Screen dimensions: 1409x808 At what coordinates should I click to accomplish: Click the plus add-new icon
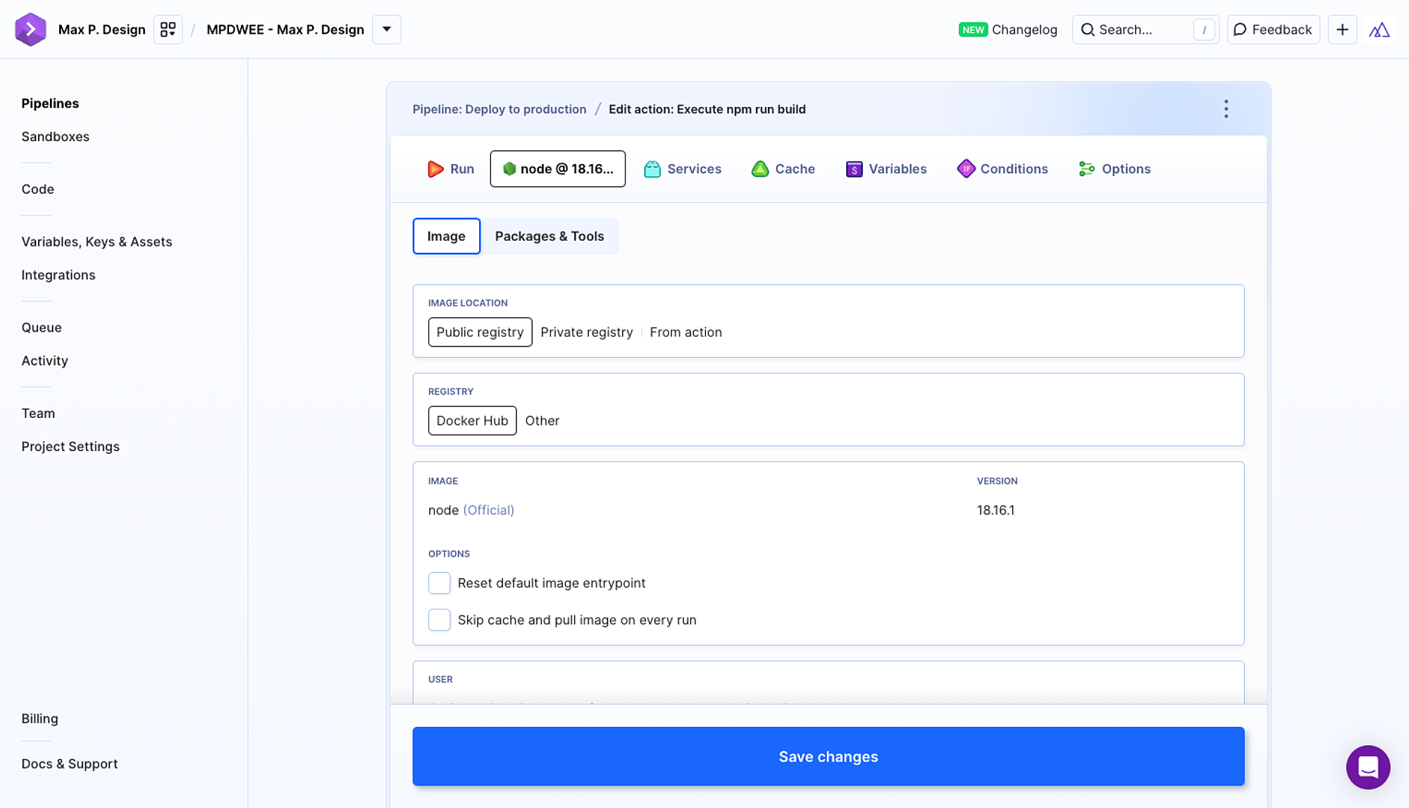1342,30
